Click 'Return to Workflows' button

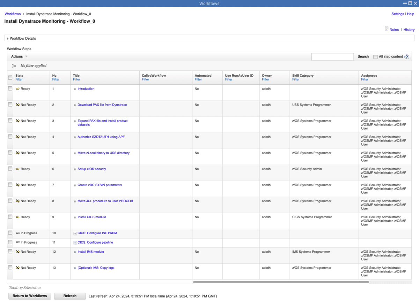pyautogui.click(x=29, y=296)
